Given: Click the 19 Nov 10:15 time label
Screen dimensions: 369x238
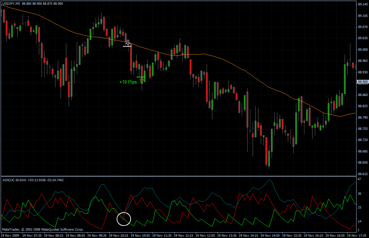Looking at the screenshot, I should click(118, 235).
